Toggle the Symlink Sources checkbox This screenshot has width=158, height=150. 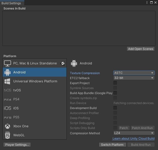click(x=115, y=88)
